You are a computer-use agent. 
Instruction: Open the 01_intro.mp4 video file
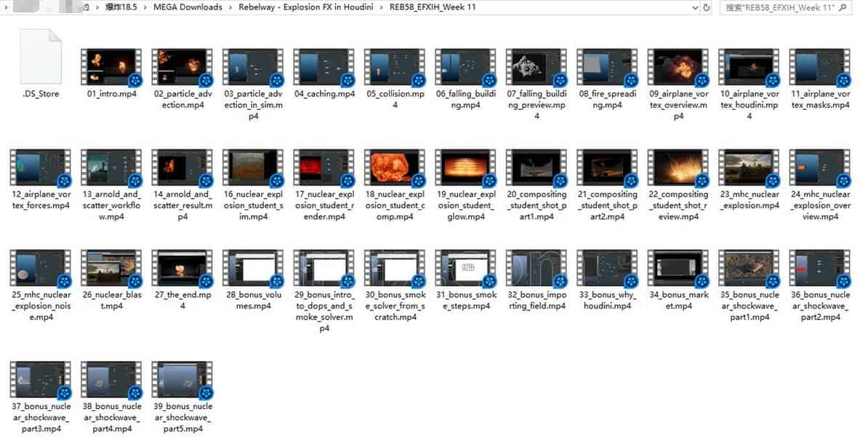click(x=111, y=68)
